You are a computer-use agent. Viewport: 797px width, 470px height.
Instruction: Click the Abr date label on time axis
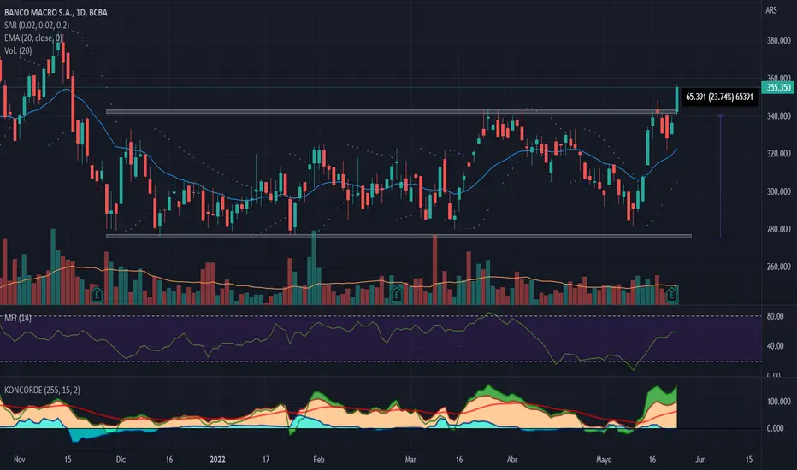pos(512,460)
